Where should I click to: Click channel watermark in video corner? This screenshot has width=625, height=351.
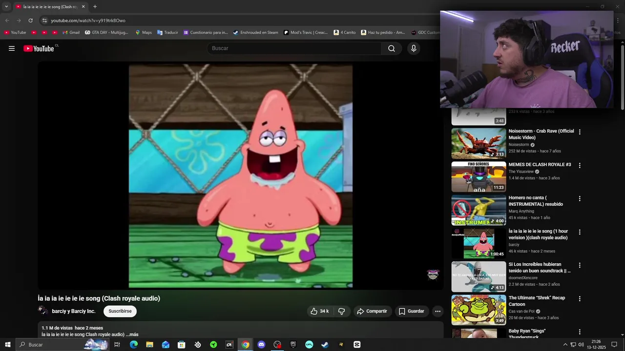click(433, 274)
